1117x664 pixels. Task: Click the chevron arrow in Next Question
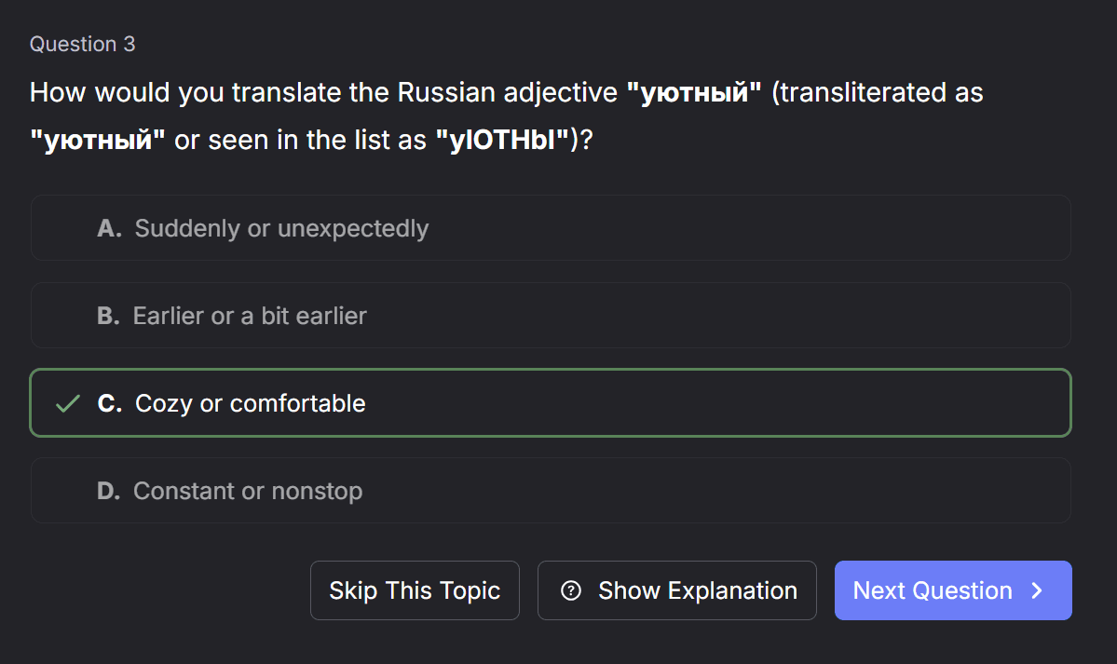point(1037,590)
